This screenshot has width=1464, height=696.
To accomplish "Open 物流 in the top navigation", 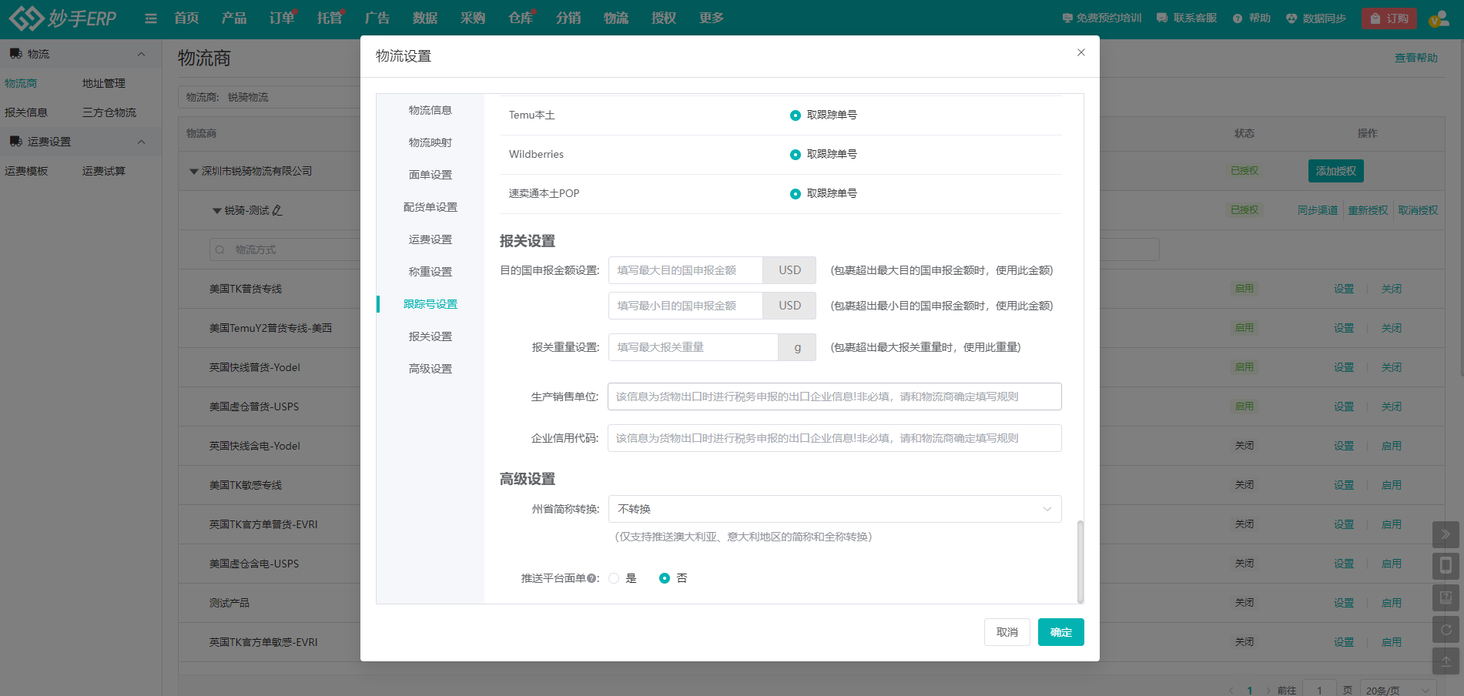I will (x=616, y=18).
